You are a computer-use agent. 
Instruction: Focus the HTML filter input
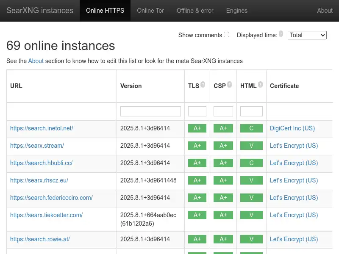point(251,111)
